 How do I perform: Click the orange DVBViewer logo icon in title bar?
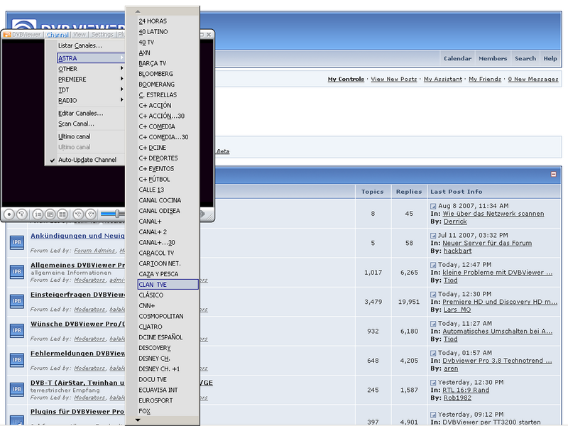point(7,35)
